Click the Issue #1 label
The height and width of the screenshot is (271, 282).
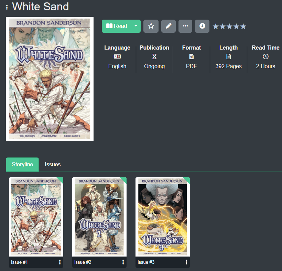pyautogui.click(x=19, y=262)
